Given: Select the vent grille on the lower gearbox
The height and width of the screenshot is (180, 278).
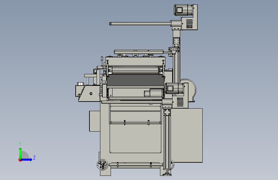Looking at the screenshot, I should point(180,102).
